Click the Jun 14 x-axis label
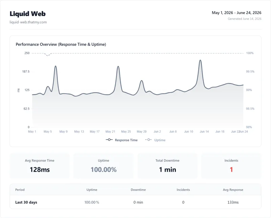This screenshot has height=218, width=271. click(x=204, y=131)
